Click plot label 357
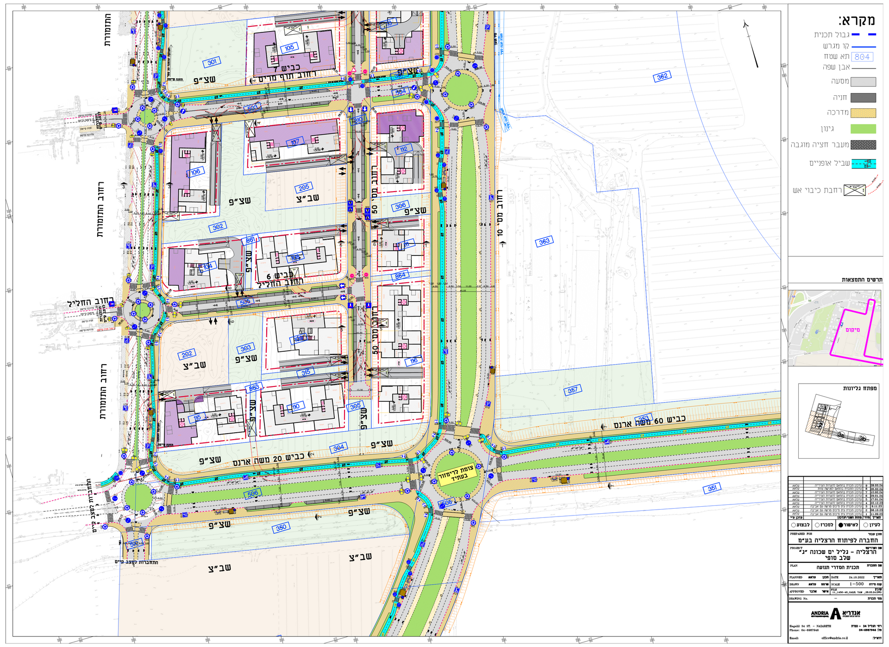 click(x=573, y=390)
